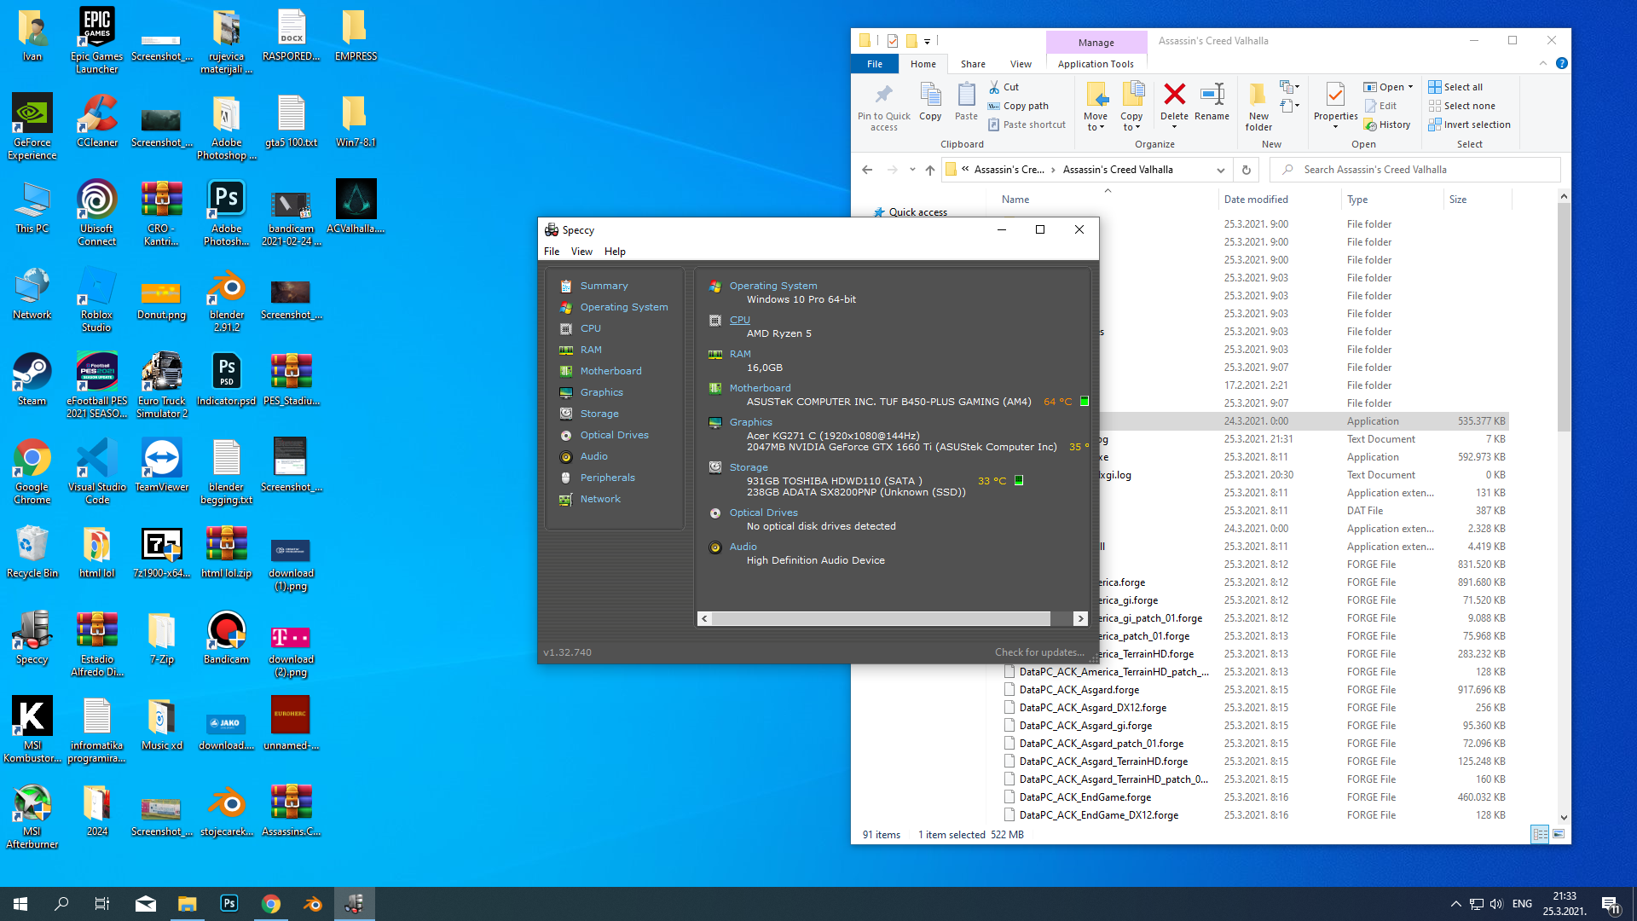The width and height of the screenshot is (1637, 921).
Task: Expand the address bar history dropdown
Action: 1220,170
